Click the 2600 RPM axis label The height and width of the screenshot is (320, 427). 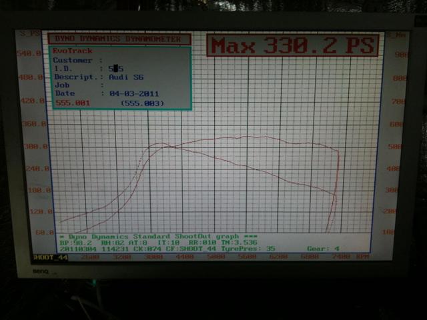point(90,257)
